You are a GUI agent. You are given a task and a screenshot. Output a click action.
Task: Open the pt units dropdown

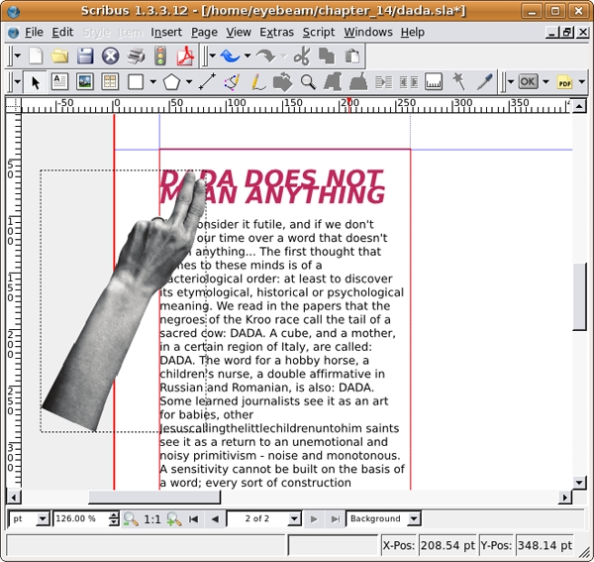(x=43, y=518)
